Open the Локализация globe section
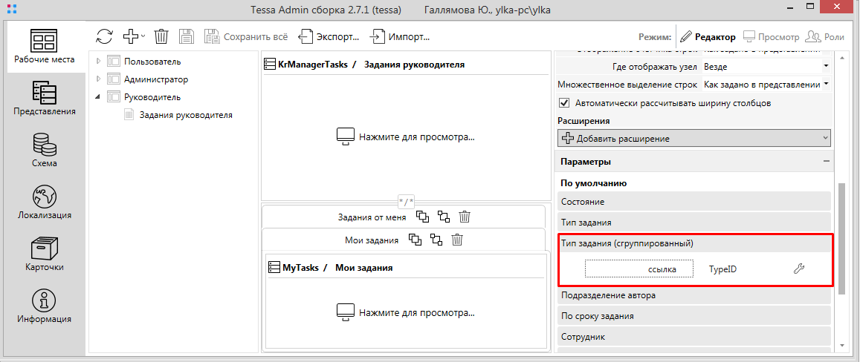Viewport: 860px width, 362px height. pos(45,203)
